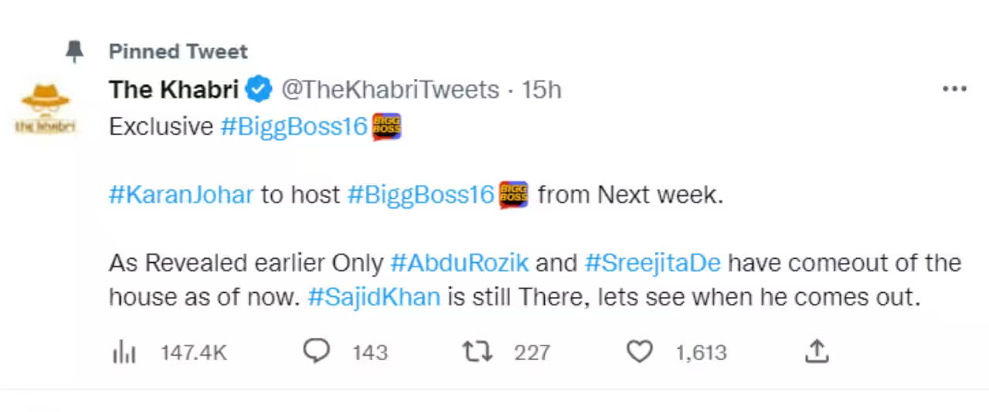Click the Pinned Tweet label
Screen dimensions: 989x412
[x=178, y=52]
